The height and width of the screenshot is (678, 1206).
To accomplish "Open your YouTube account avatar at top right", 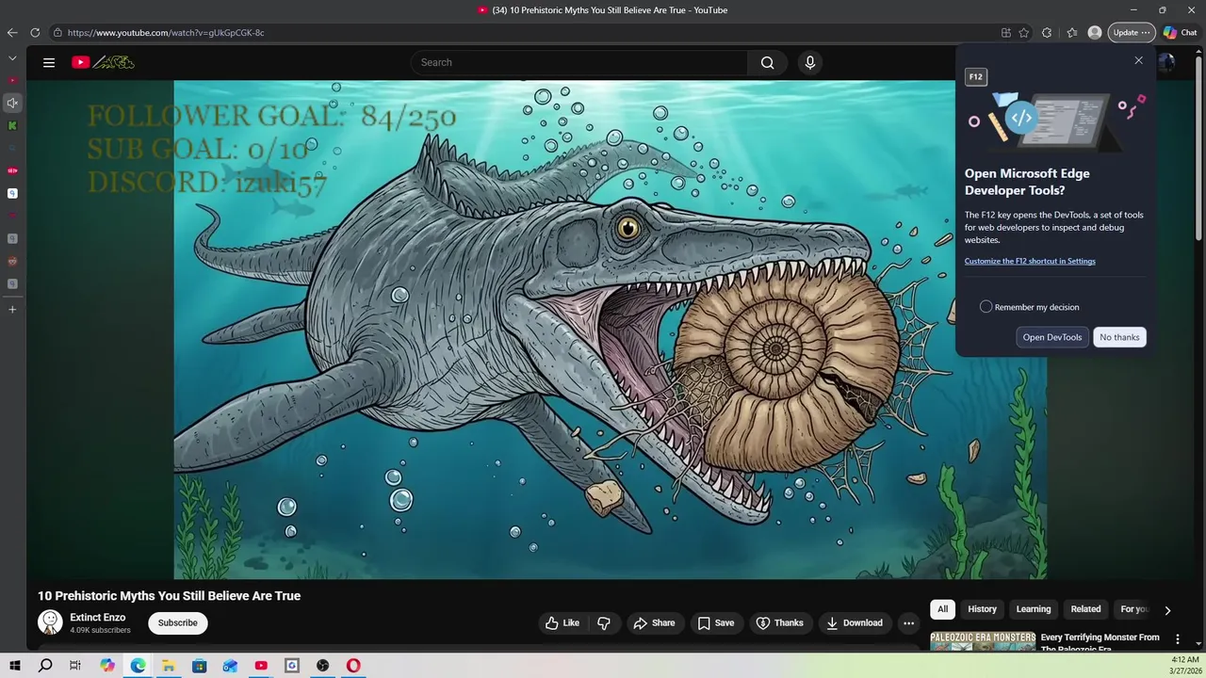I will (x=1166, y=62).
